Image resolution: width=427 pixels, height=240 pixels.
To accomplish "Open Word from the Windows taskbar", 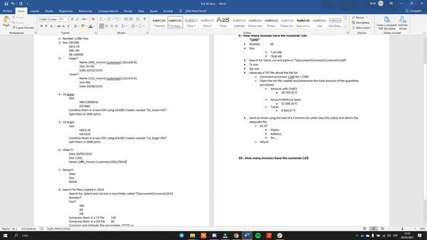I will [248, 235].
